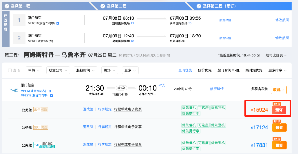
Task: Click the 20小时40分 duration text
Action: 182,89
